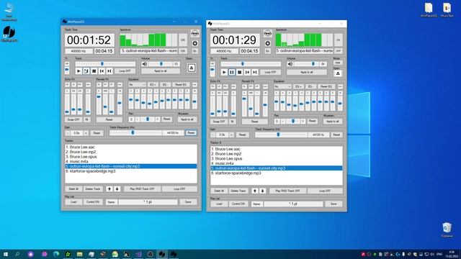
Task: Toggle Play RND Track OFF in left player
Action: (142, 188)
